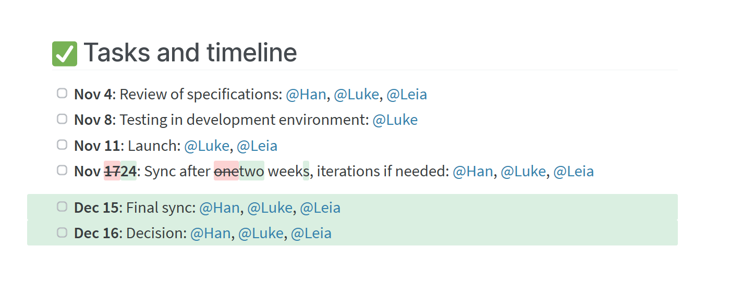Click the 'Tasks and timeline' heading text
Image resolution: width=730 pixels, height=285 pixels.
click(190, 53)
